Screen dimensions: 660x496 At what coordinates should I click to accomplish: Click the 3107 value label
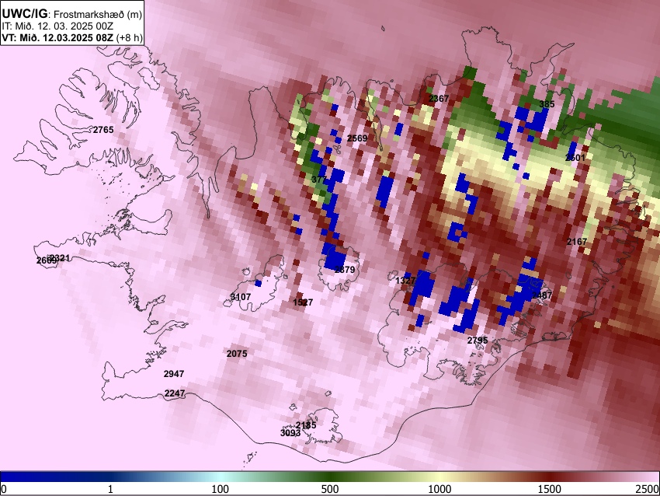coord(241,297)
